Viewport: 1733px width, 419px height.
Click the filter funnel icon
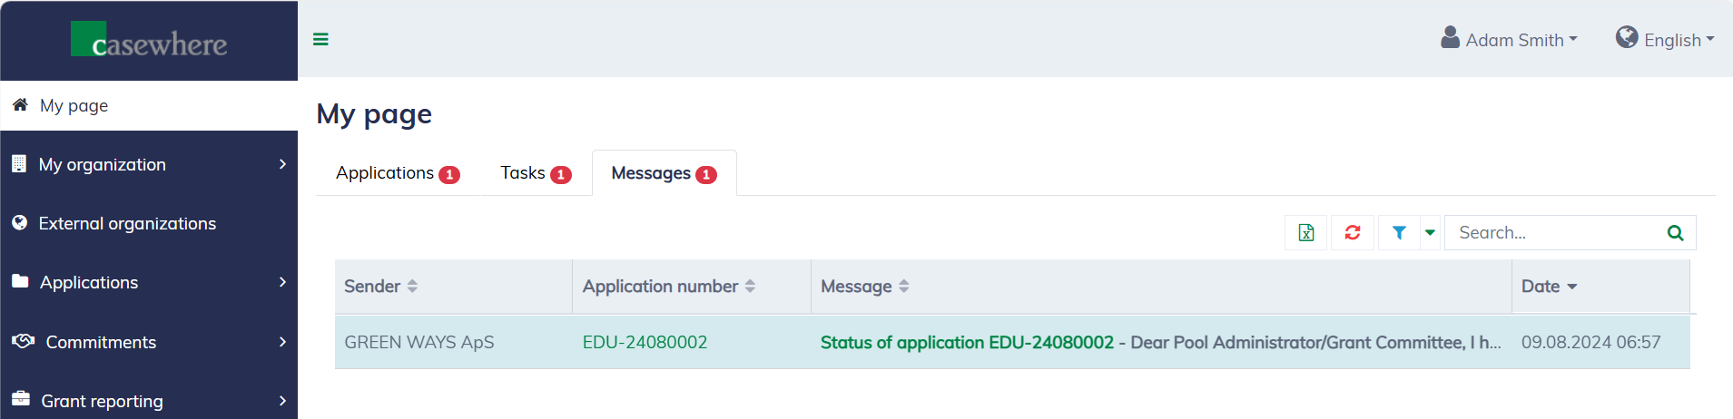click(1399, 233)
